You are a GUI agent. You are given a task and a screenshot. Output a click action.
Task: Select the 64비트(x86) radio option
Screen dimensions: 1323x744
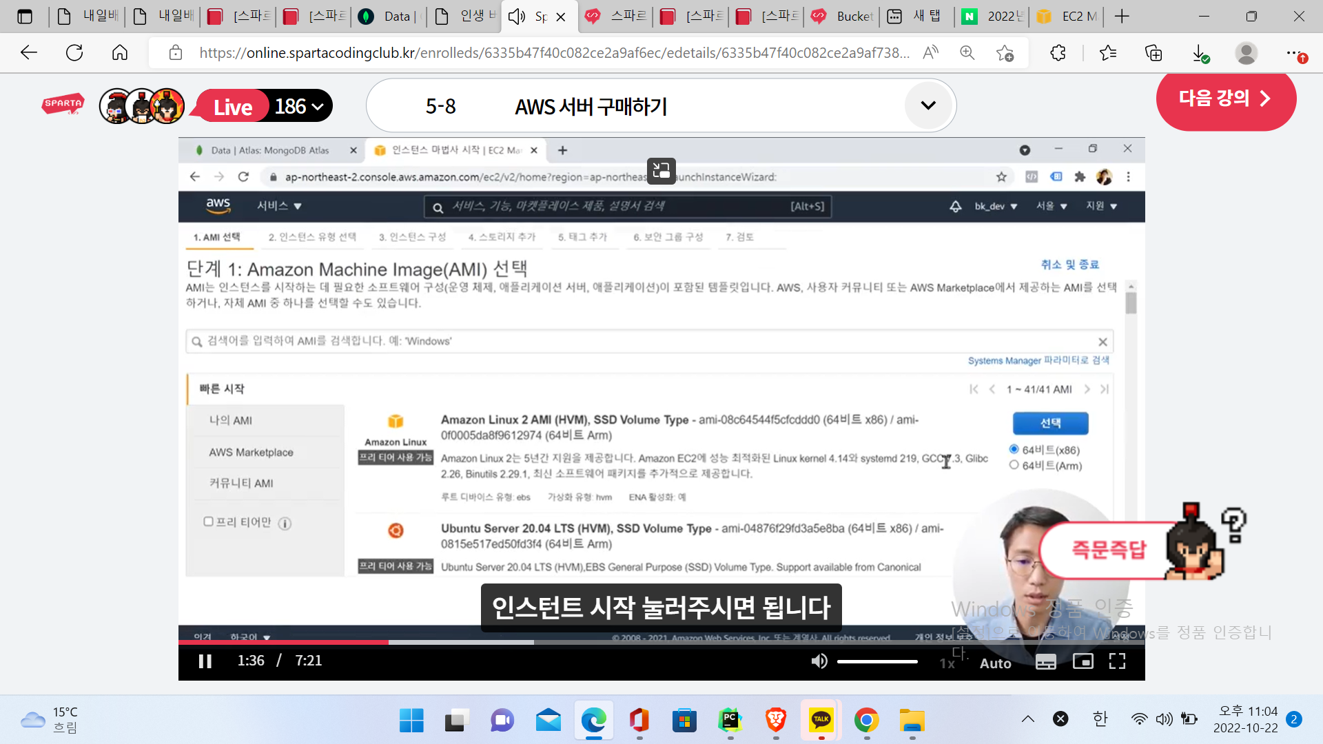coord(1014,449)
